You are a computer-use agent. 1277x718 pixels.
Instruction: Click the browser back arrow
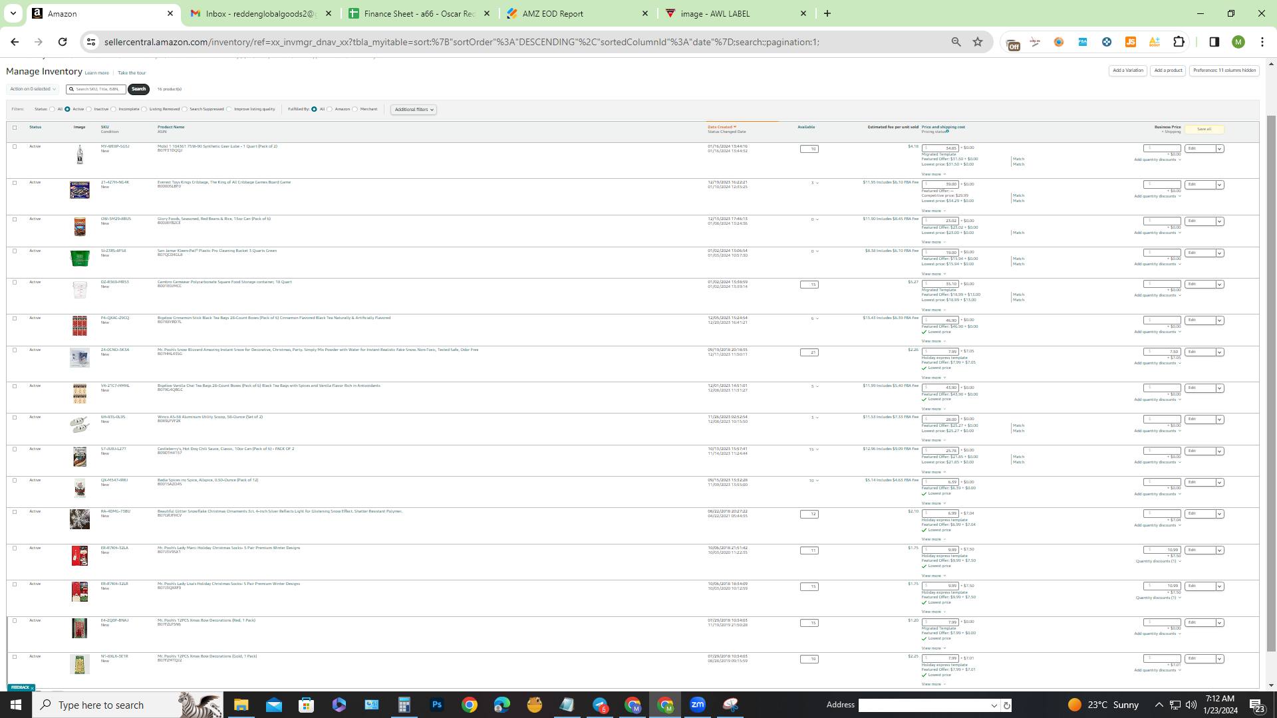pyautogui.click(x=15, y=42)
